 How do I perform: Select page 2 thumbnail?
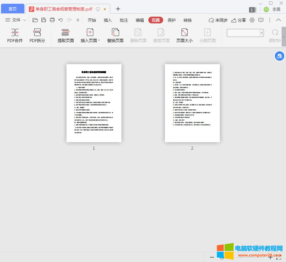click(x=192, y=103)
